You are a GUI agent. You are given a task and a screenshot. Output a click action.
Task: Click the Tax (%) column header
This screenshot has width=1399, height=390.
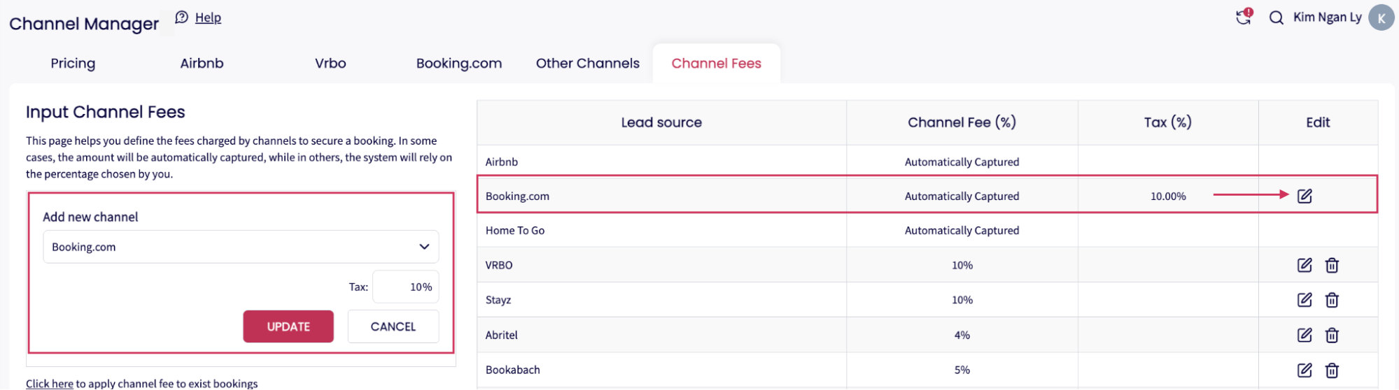(1168, 122)
